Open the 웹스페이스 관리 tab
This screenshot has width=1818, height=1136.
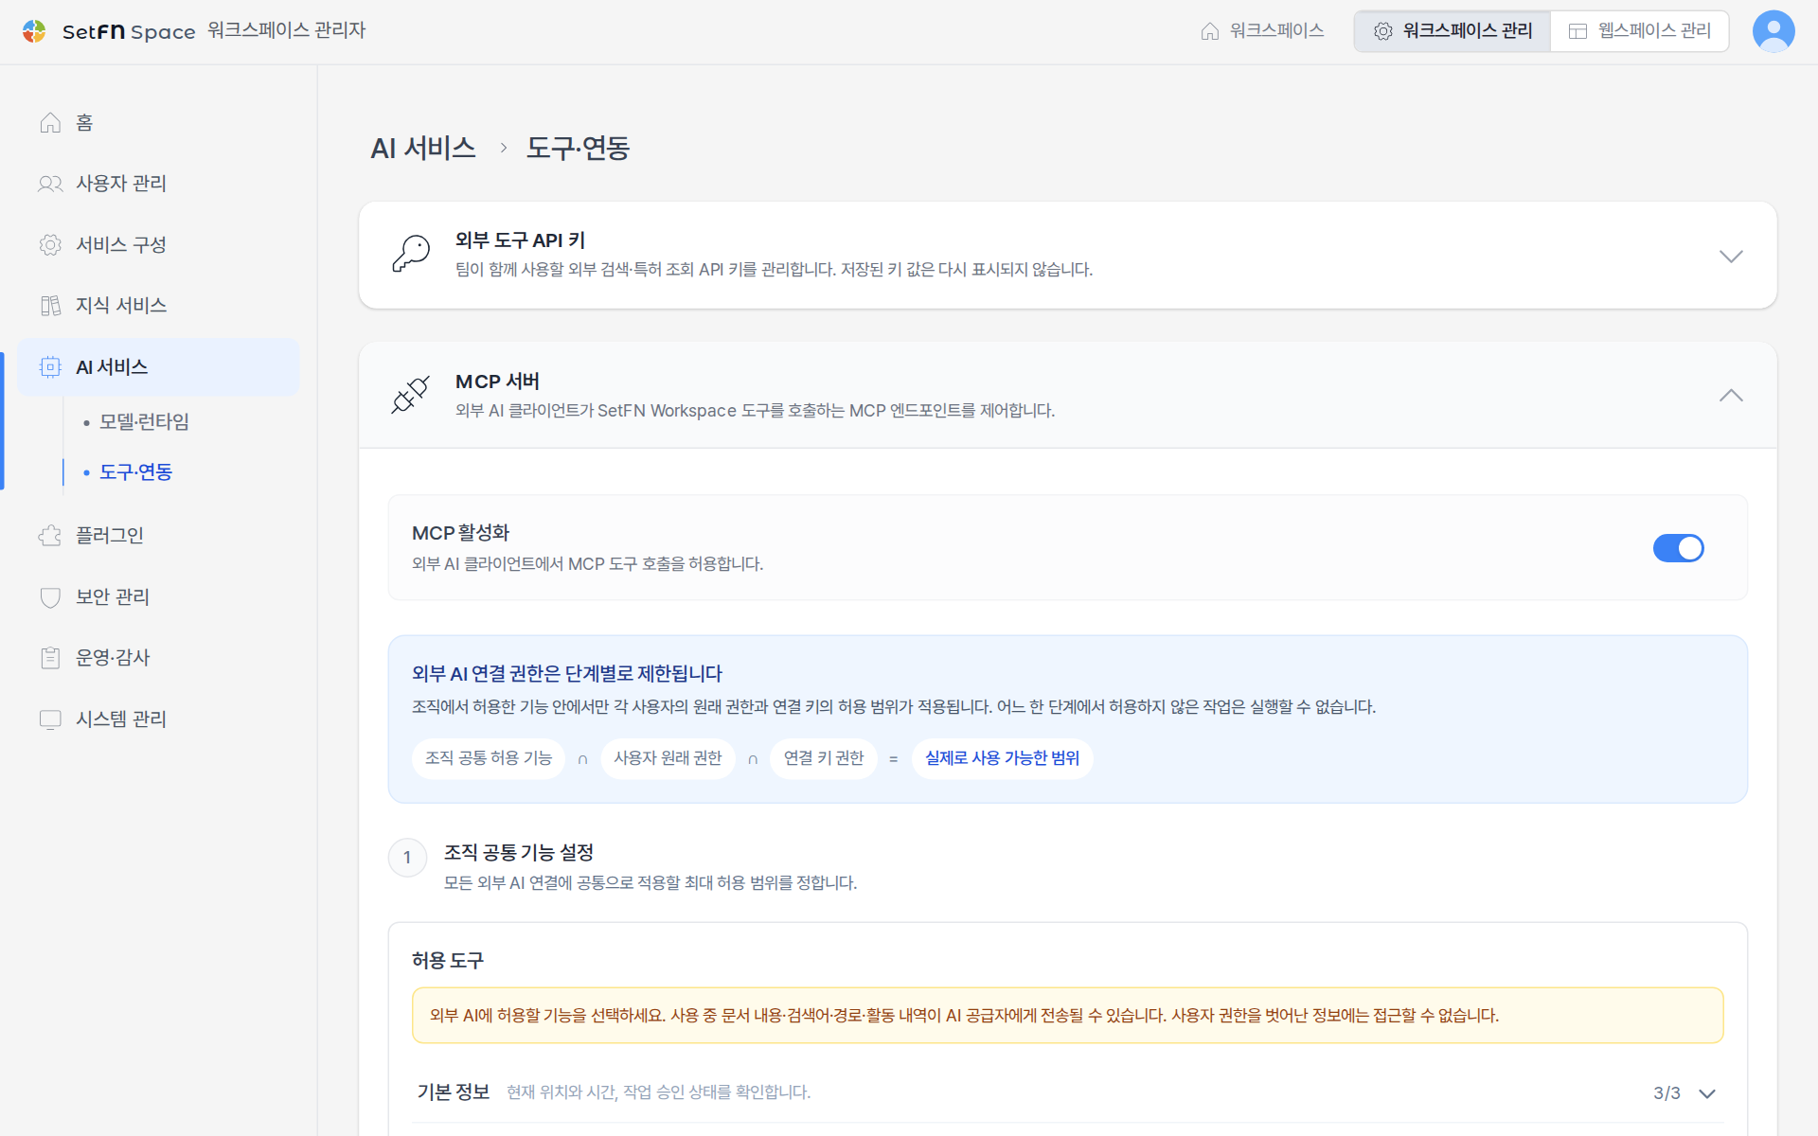(x=1640, y=31)
